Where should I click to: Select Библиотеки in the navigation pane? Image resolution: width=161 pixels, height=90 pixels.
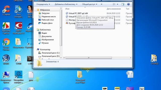coord(45,30)
